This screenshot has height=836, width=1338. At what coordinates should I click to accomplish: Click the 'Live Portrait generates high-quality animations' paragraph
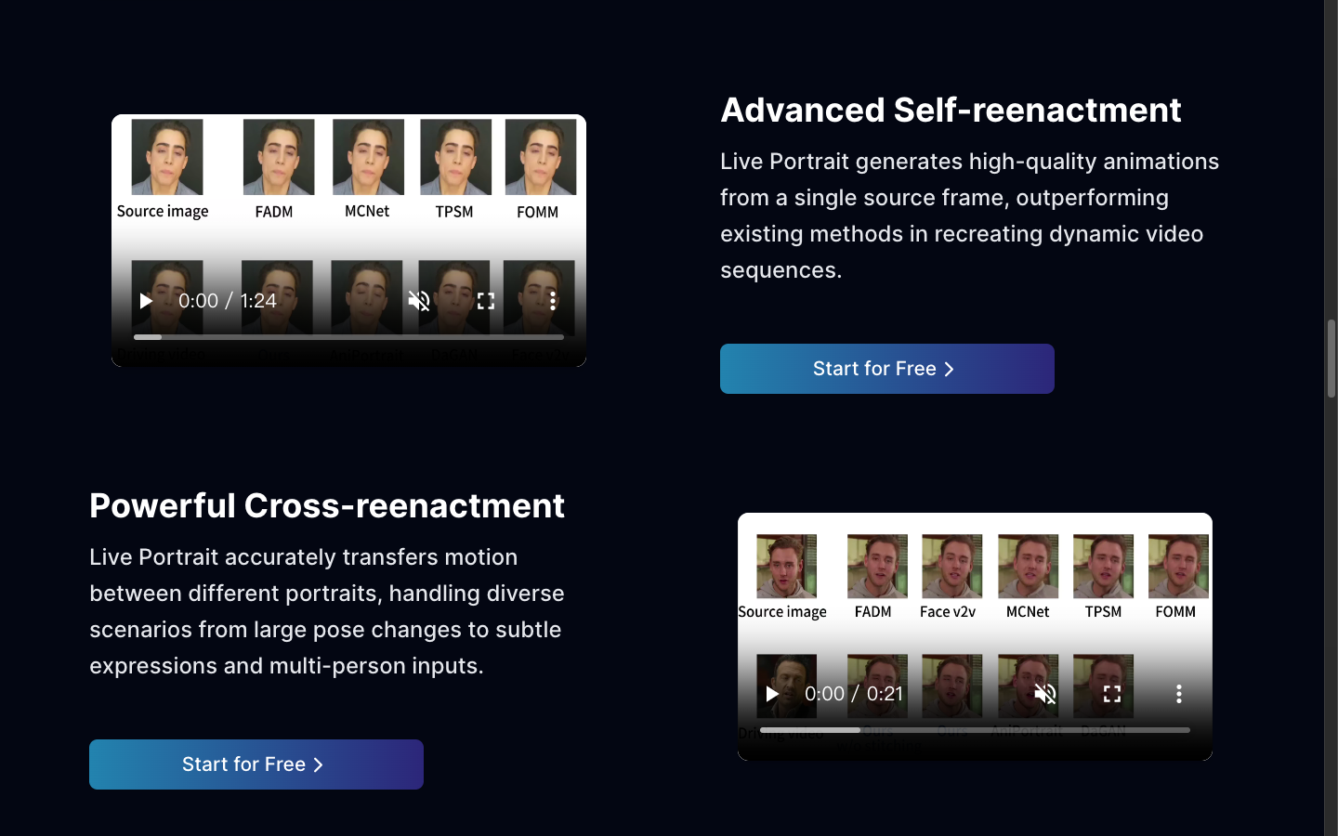pyautogui.click(x=970, y=216)
